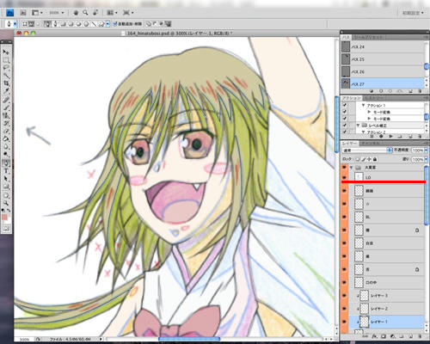
Task: Click the status bar document info arrow
Action: point(101,339)
